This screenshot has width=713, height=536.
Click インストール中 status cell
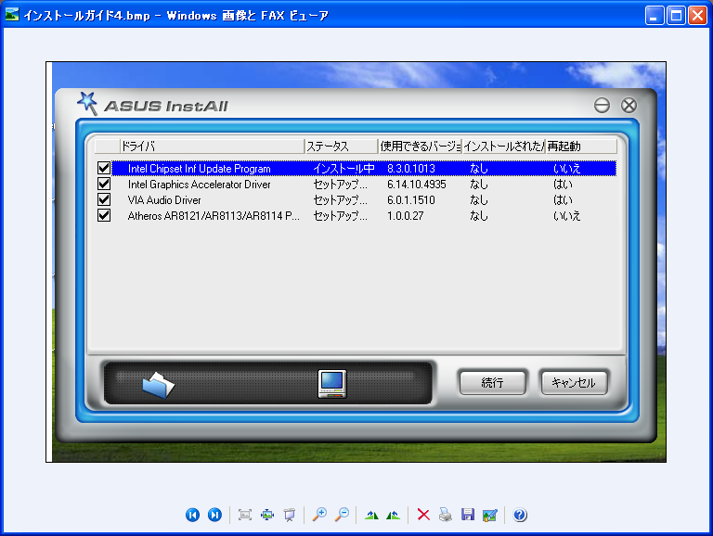pyautogui.click(x=344, y=169)
